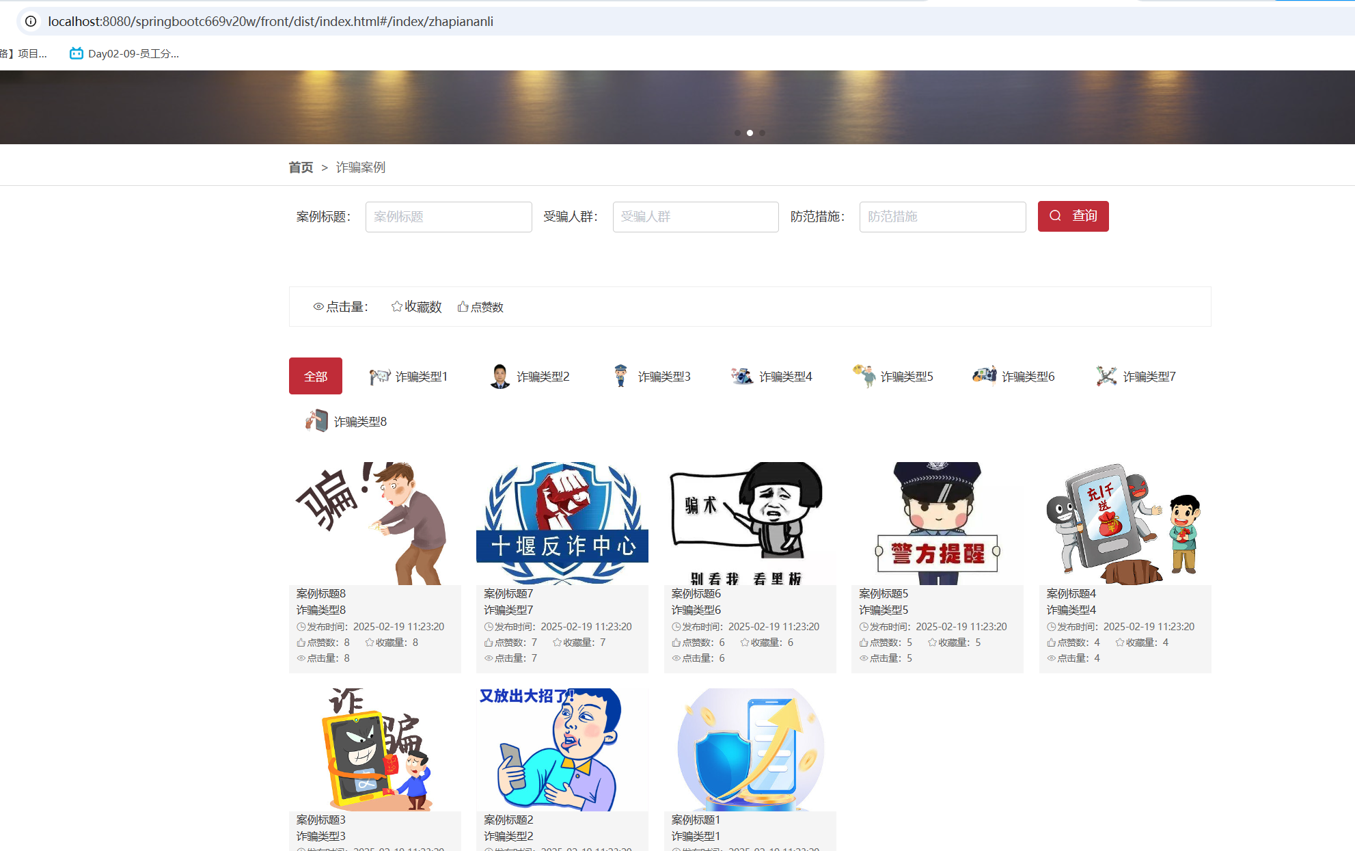The height and width of the screenshot is (851, 1355).
Task: Click the 案例标题 input field
Action: [x=448, y=217]
